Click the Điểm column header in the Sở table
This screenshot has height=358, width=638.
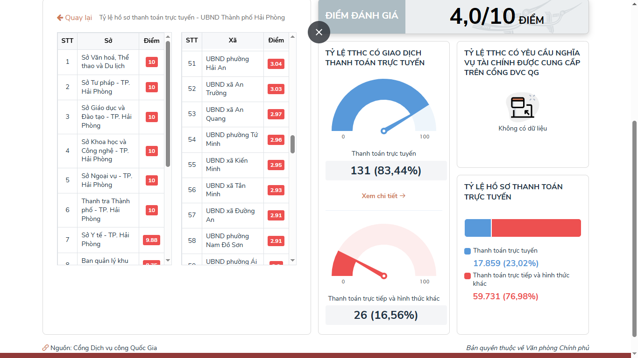tap(151, 41)
